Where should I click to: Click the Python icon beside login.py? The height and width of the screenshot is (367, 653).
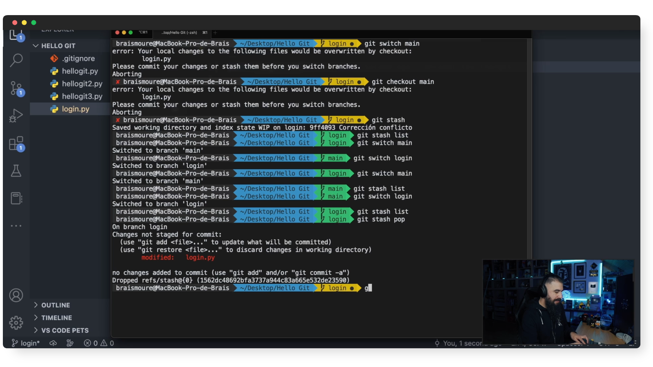click(54, 109)
